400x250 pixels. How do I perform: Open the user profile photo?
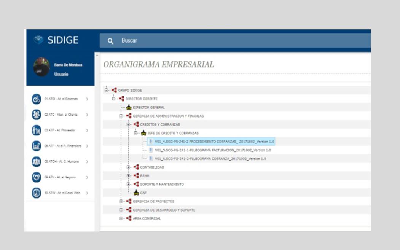pos(41,67)
